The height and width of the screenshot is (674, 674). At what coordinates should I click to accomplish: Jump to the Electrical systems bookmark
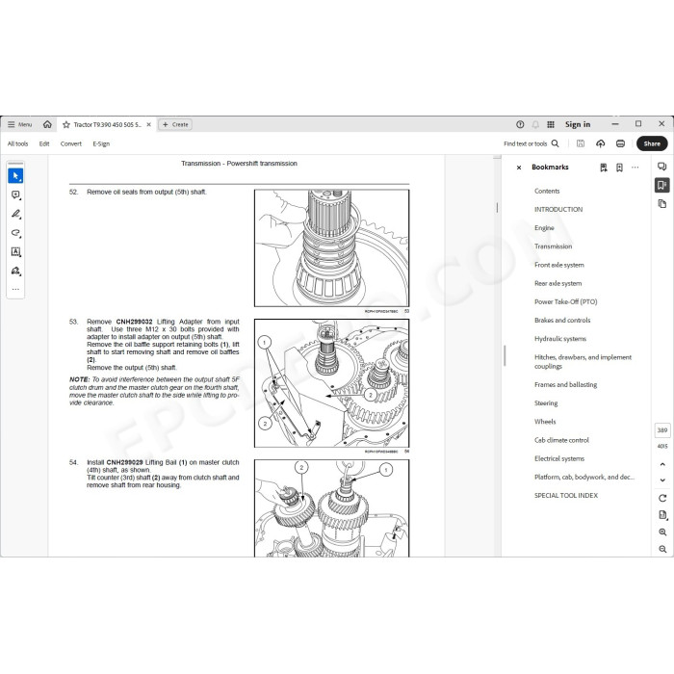(x=559, y=458)
